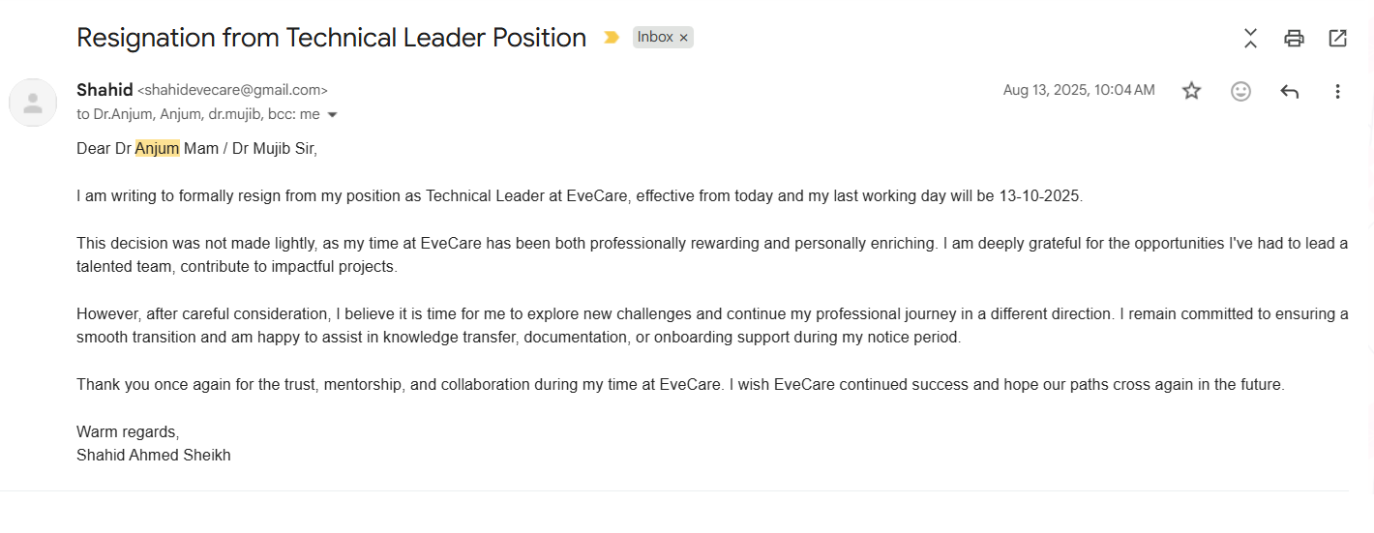Print the entire email conversation
This screenshot has height=533, width=1374.
click(1294, 38)
